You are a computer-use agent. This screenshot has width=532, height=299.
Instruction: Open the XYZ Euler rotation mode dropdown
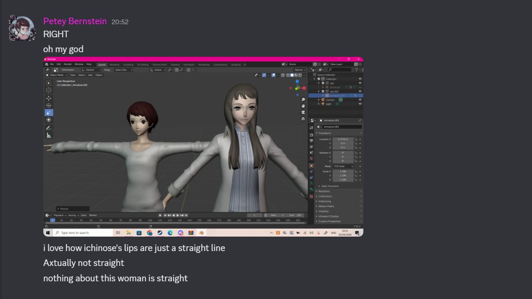(x=343, y=166)
